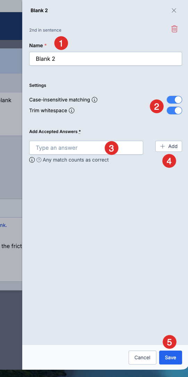Click the Any match counts as correct hint text
The height and width of the screenshot is (377, 188).
(76, 160)
